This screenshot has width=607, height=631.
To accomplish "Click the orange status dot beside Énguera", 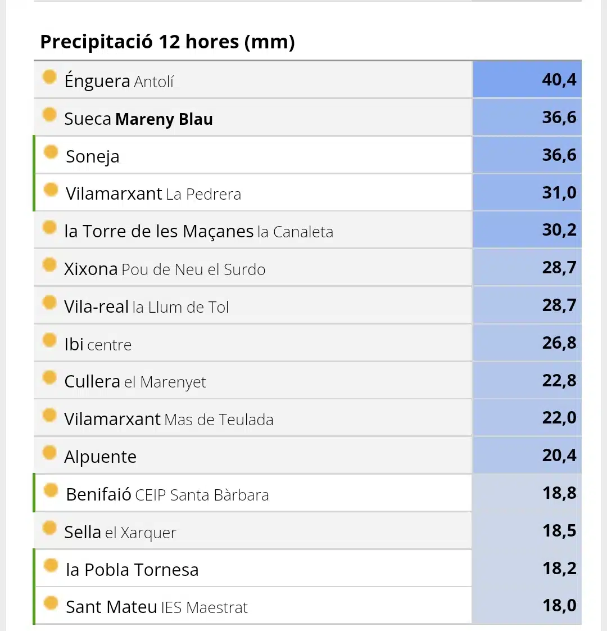I will 49,77.
